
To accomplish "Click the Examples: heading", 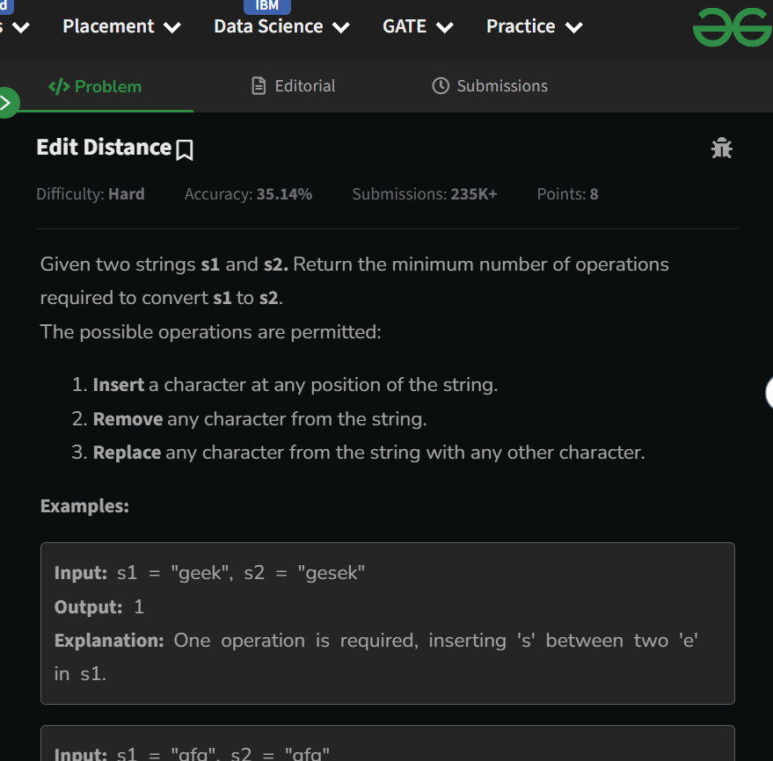I will pos(84,506).
